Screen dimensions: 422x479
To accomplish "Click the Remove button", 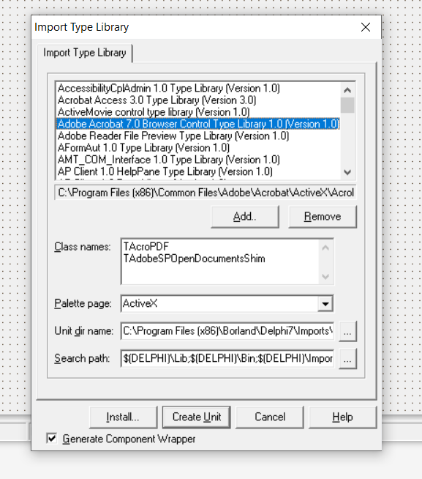I will (x=323, y=217).
